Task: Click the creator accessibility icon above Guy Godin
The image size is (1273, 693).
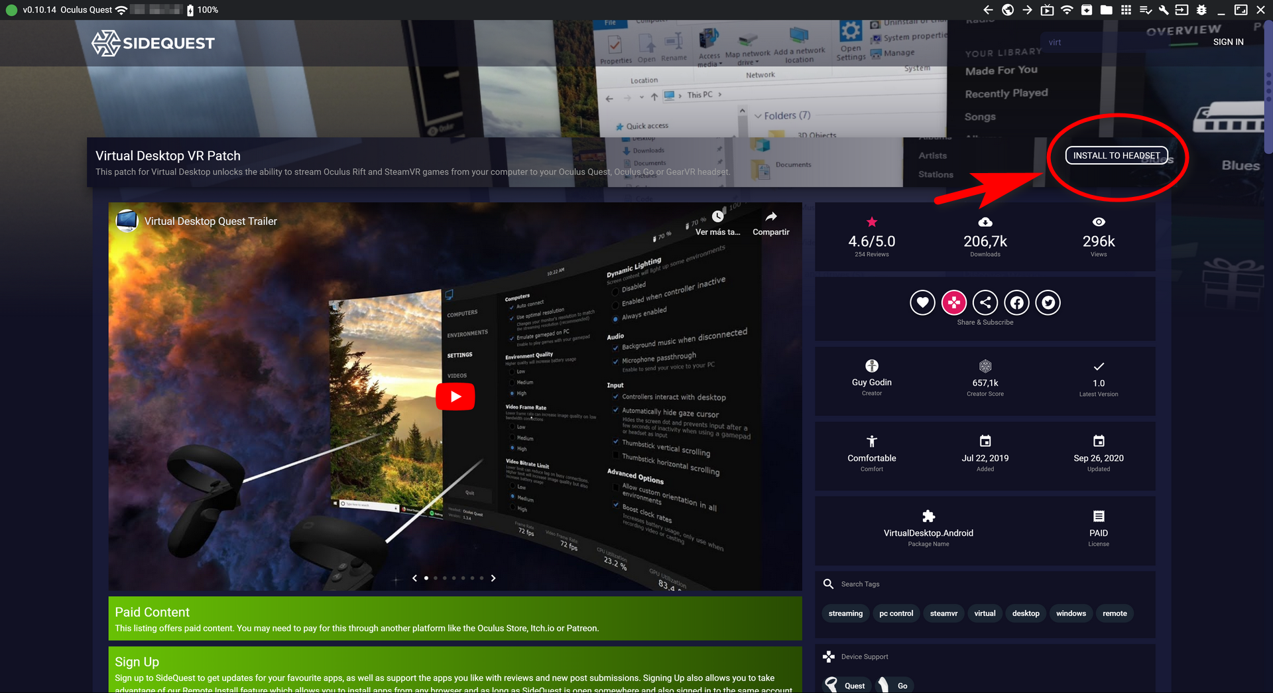Action: point(872,366)
